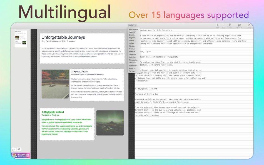Click the Reedit pencil icon

click(230, 25)
